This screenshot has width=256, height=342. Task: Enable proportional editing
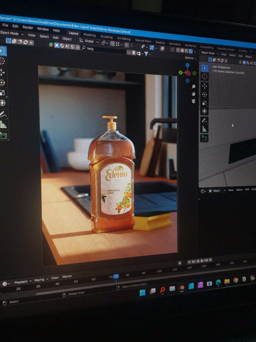coord(126,45)
